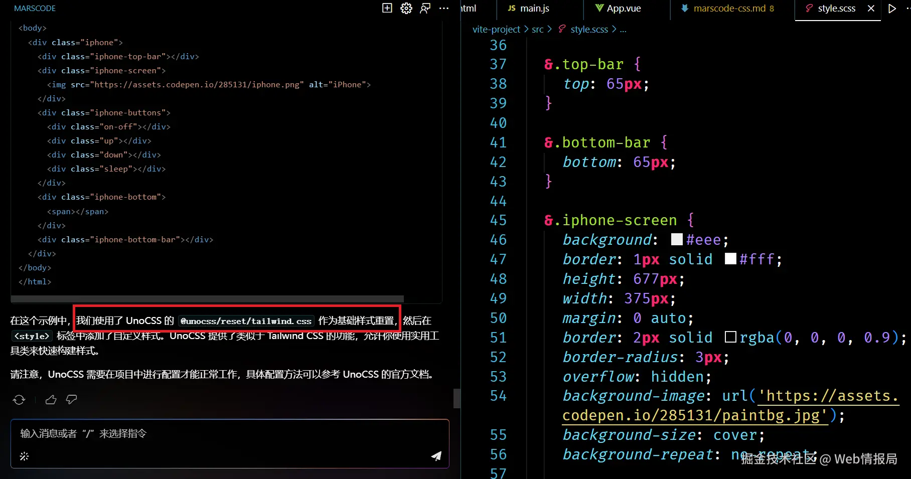
Task: Click the chat message input field
Action: [230, 434]
